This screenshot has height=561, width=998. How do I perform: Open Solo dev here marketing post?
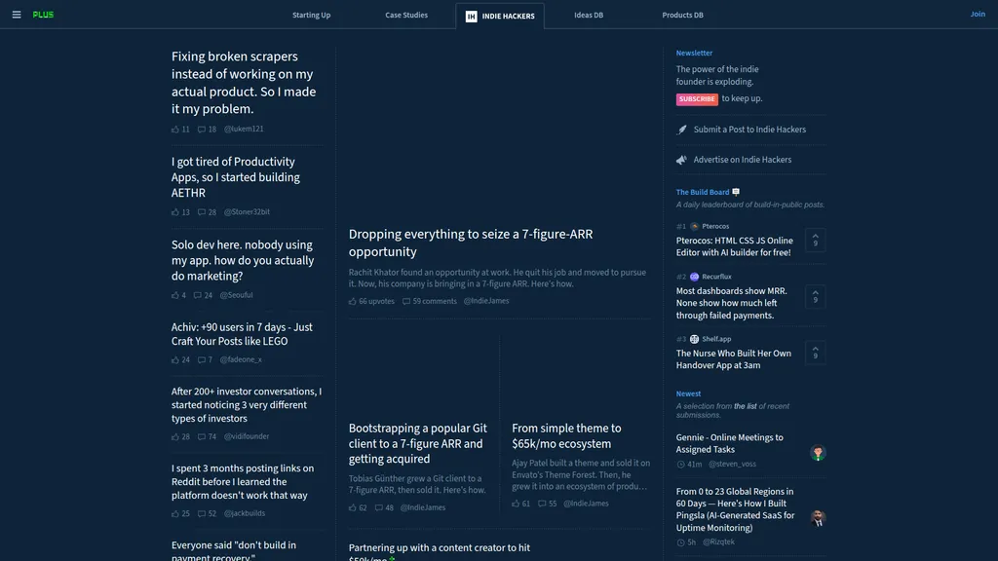coord(243,260)
